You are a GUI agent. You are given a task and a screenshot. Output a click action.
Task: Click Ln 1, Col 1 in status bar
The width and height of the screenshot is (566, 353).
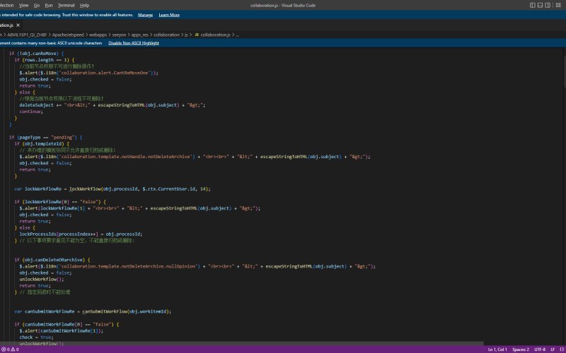coord(497,349)
